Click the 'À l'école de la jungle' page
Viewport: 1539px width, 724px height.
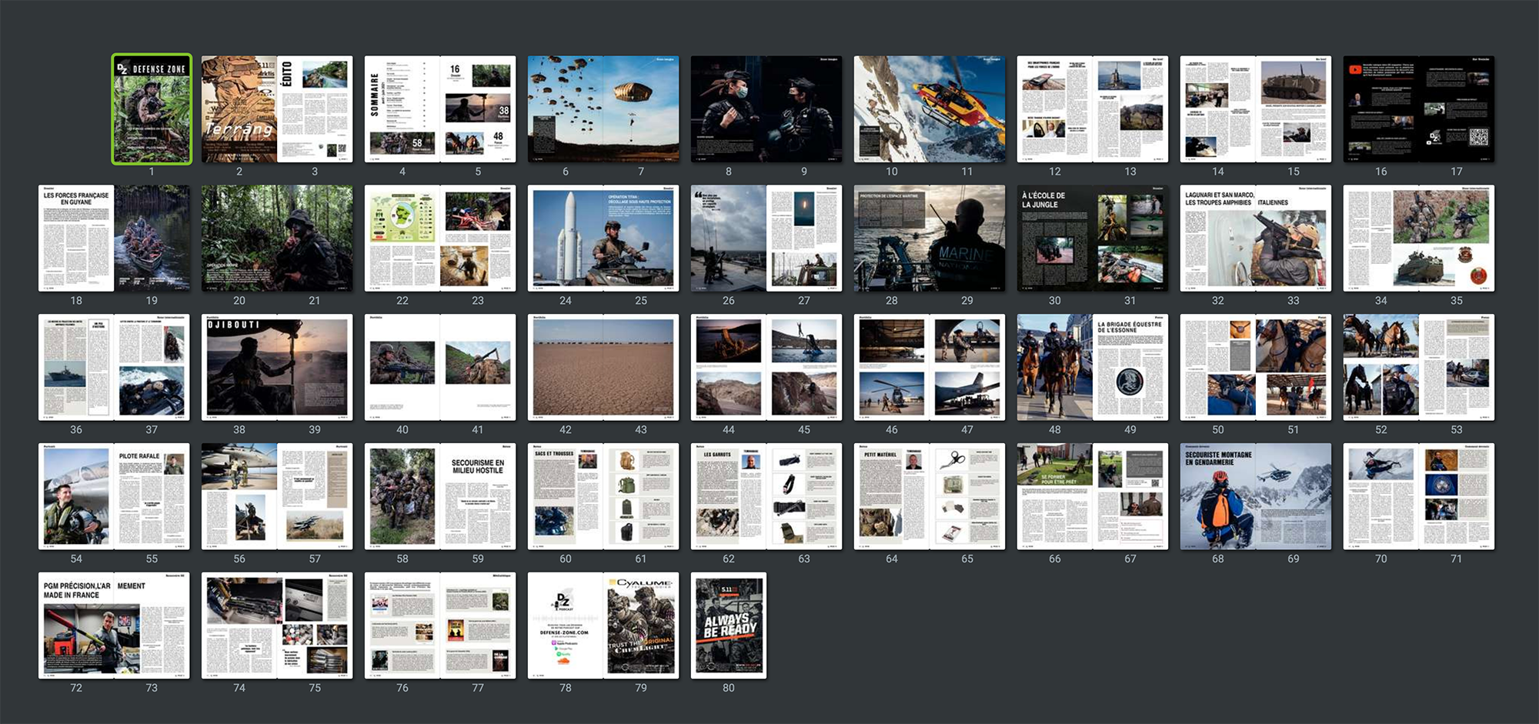click(x=1054, y=239)
